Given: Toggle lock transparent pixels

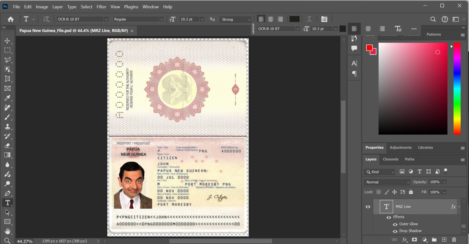Looking at the screenshot, I should (379, 192).
